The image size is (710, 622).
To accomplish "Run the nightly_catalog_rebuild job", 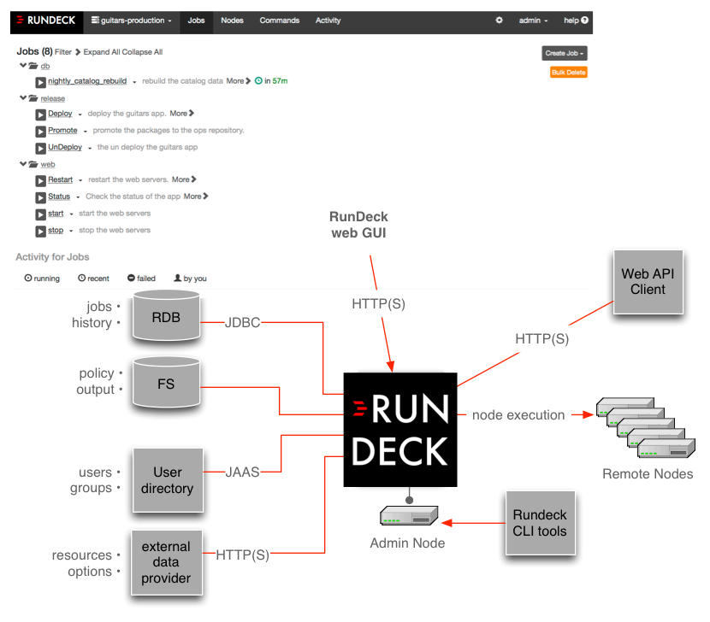I will (x=39, y=82).
